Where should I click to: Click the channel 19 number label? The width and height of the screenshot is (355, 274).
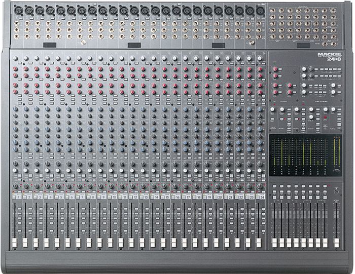coord(209,198)
